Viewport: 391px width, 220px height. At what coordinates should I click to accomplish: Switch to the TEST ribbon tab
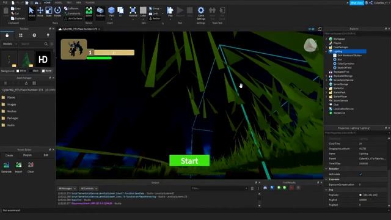coord(69,2)
